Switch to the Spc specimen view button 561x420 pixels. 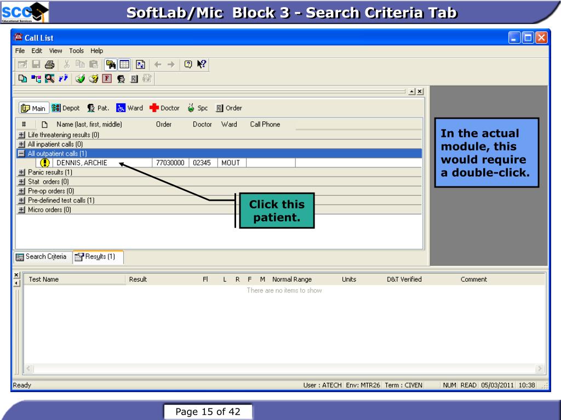coord(197,108)
